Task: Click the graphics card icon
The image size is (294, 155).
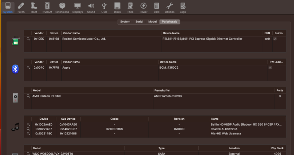Action: [x=15, y=98]
